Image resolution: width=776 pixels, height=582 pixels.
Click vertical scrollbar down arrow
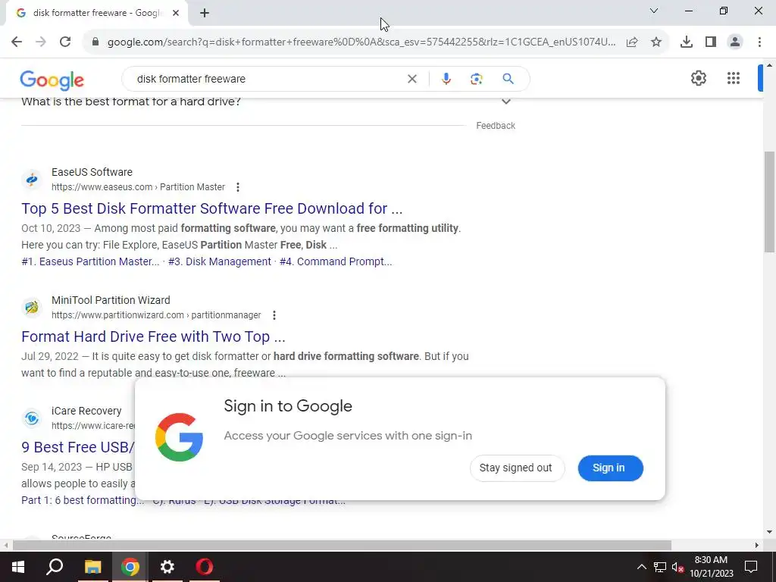[x=769, y=533]
